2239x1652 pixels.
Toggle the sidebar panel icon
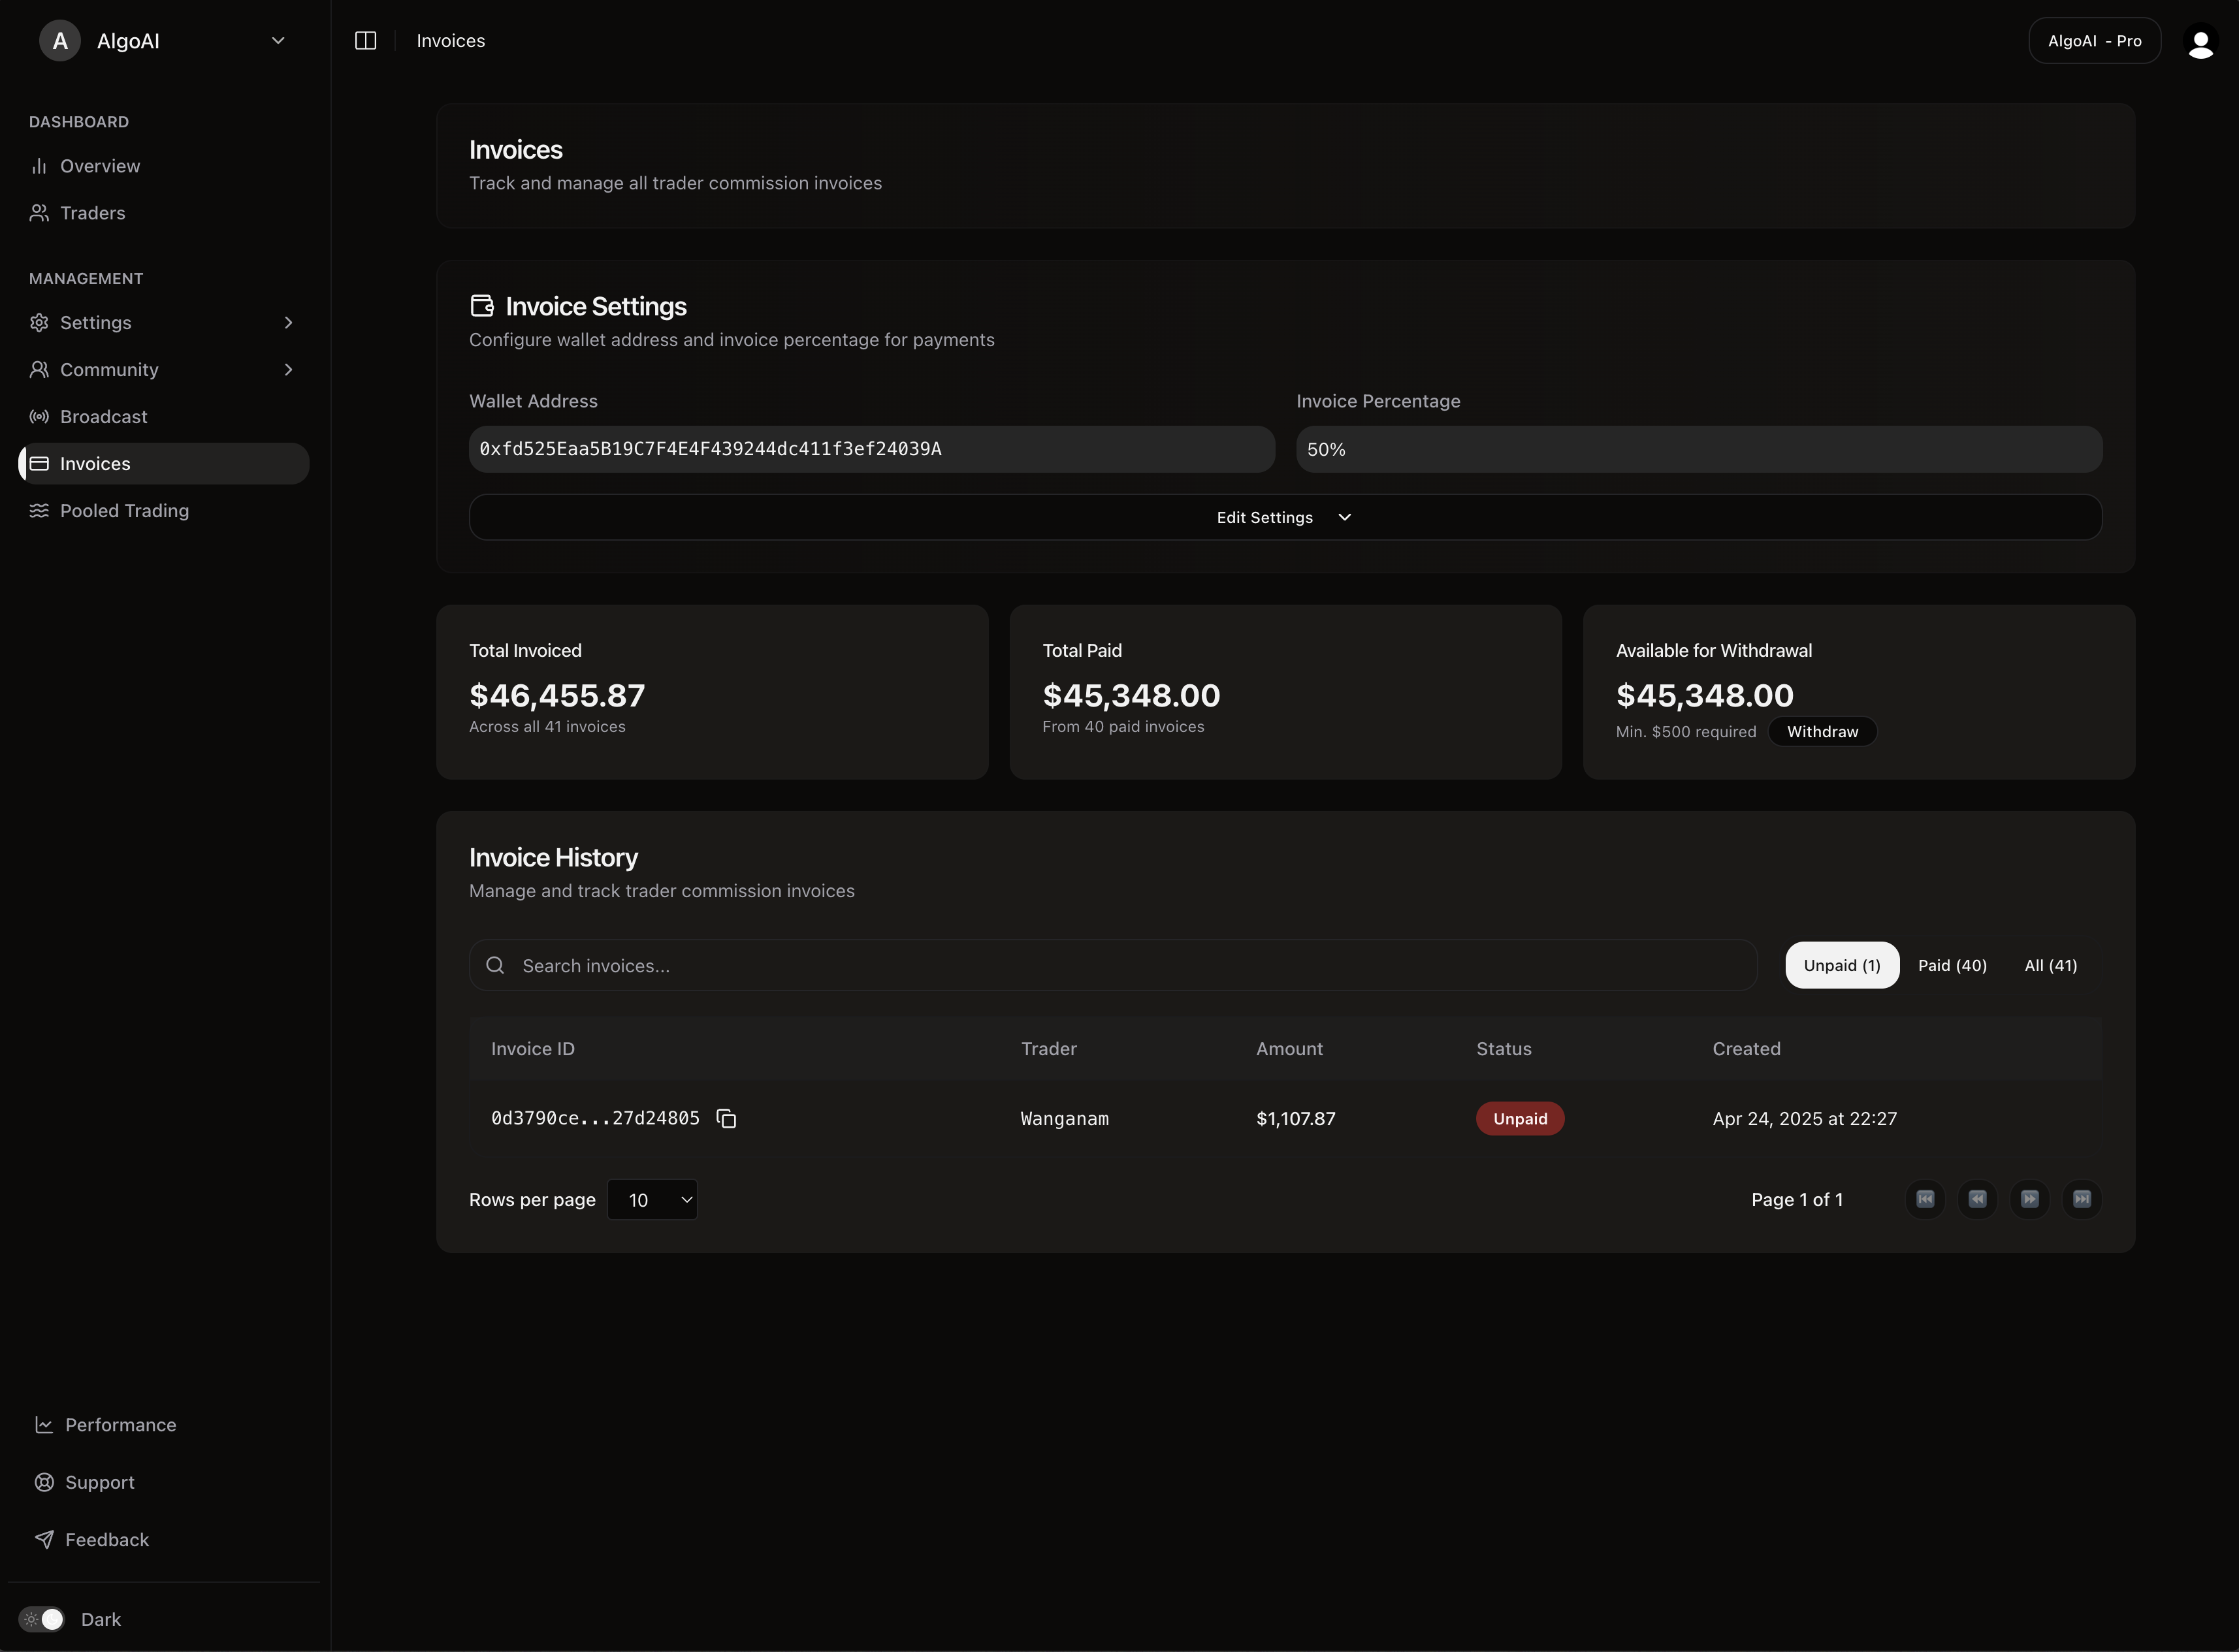[365, 40]
